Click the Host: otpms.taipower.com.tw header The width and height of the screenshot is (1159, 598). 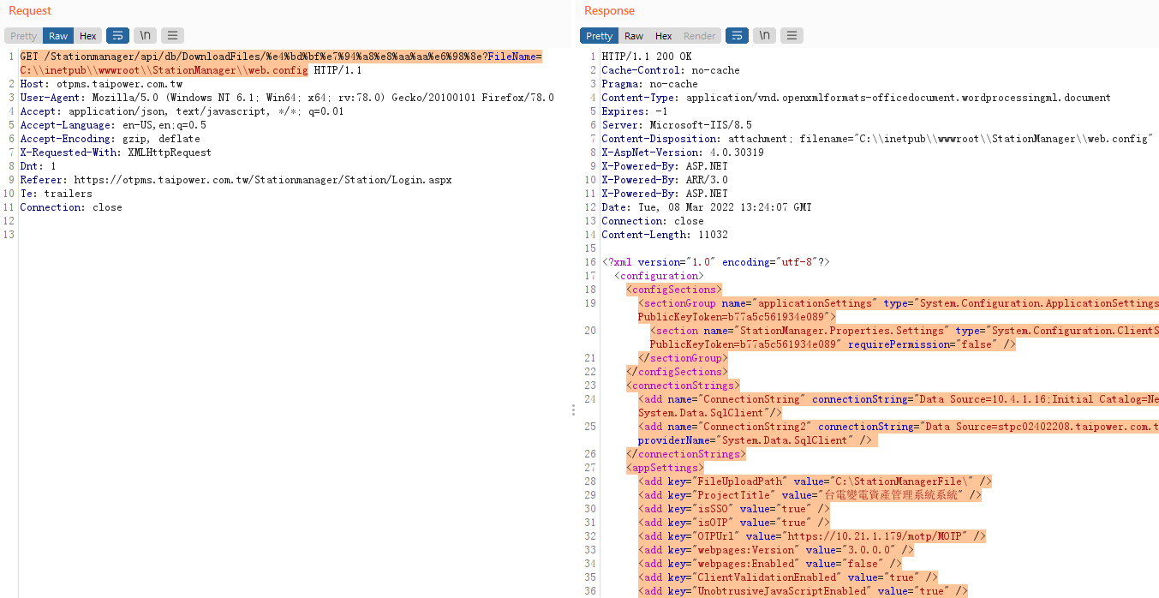(101, 84)
